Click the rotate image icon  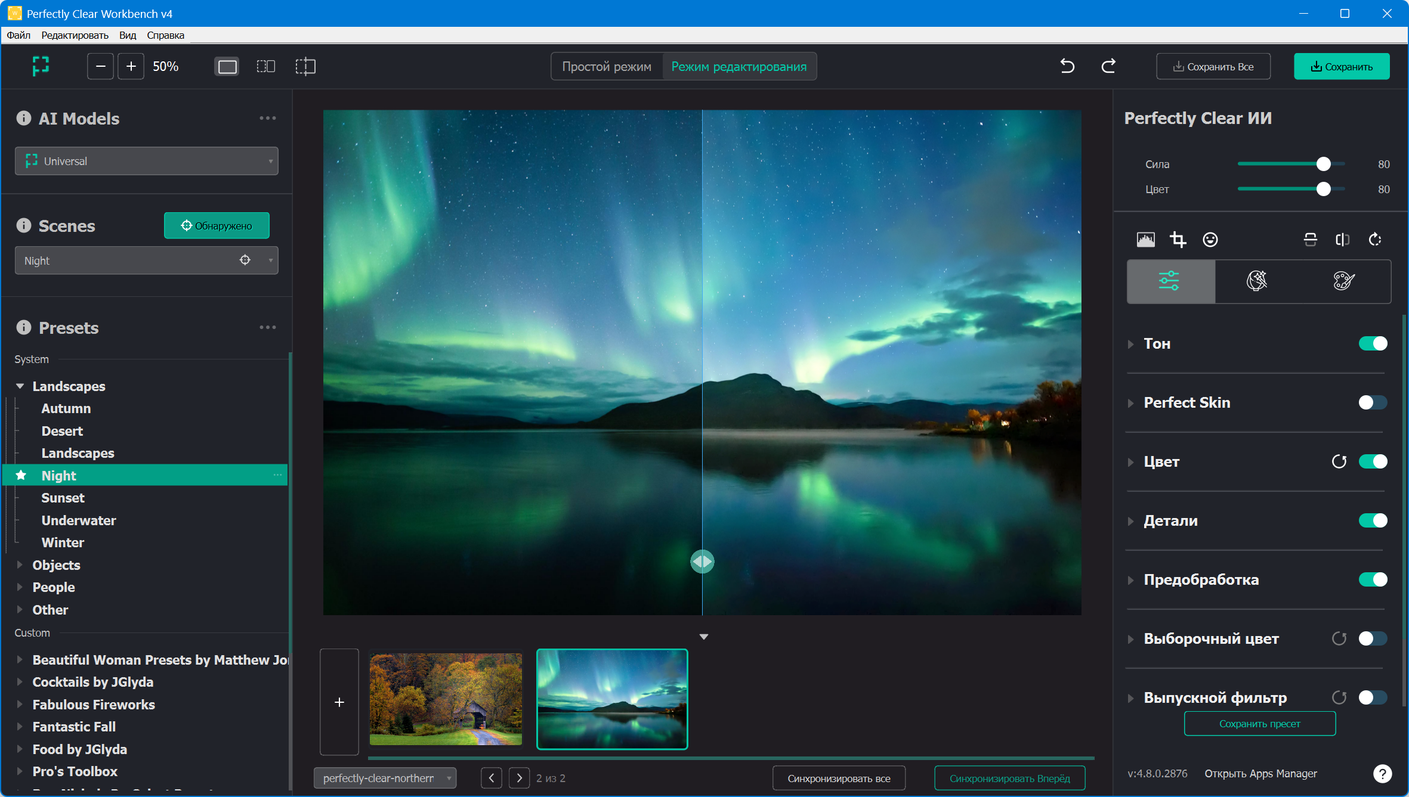pyautogui.click(x=1374, y=240)
